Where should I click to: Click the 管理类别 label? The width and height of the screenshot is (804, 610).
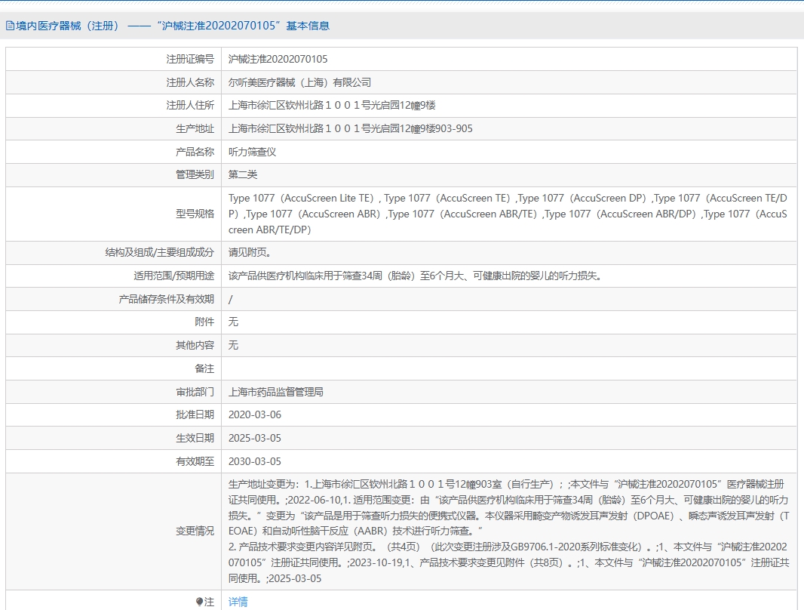pos(195,174)
